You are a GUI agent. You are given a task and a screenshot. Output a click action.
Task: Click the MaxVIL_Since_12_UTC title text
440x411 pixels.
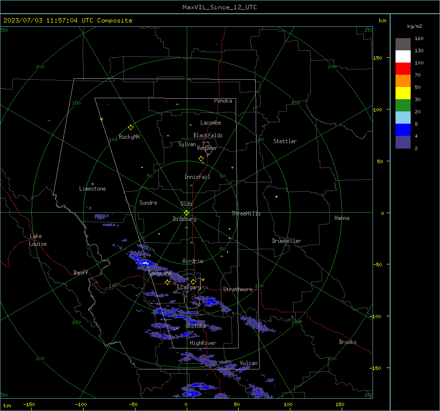point(220,7)
